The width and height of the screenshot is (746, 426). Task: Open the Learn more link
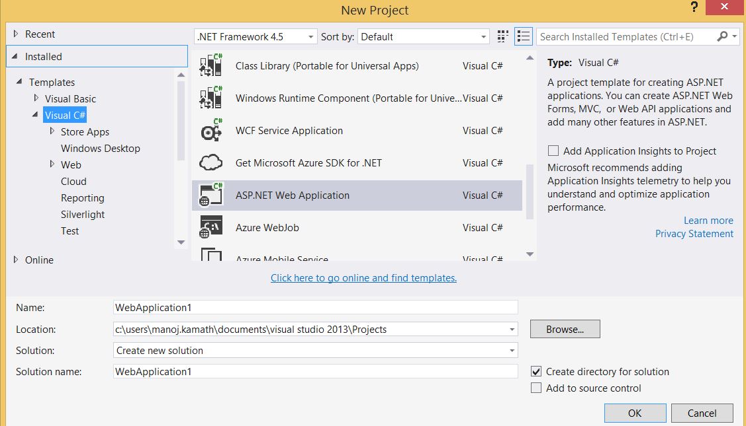tap(708, 220)
